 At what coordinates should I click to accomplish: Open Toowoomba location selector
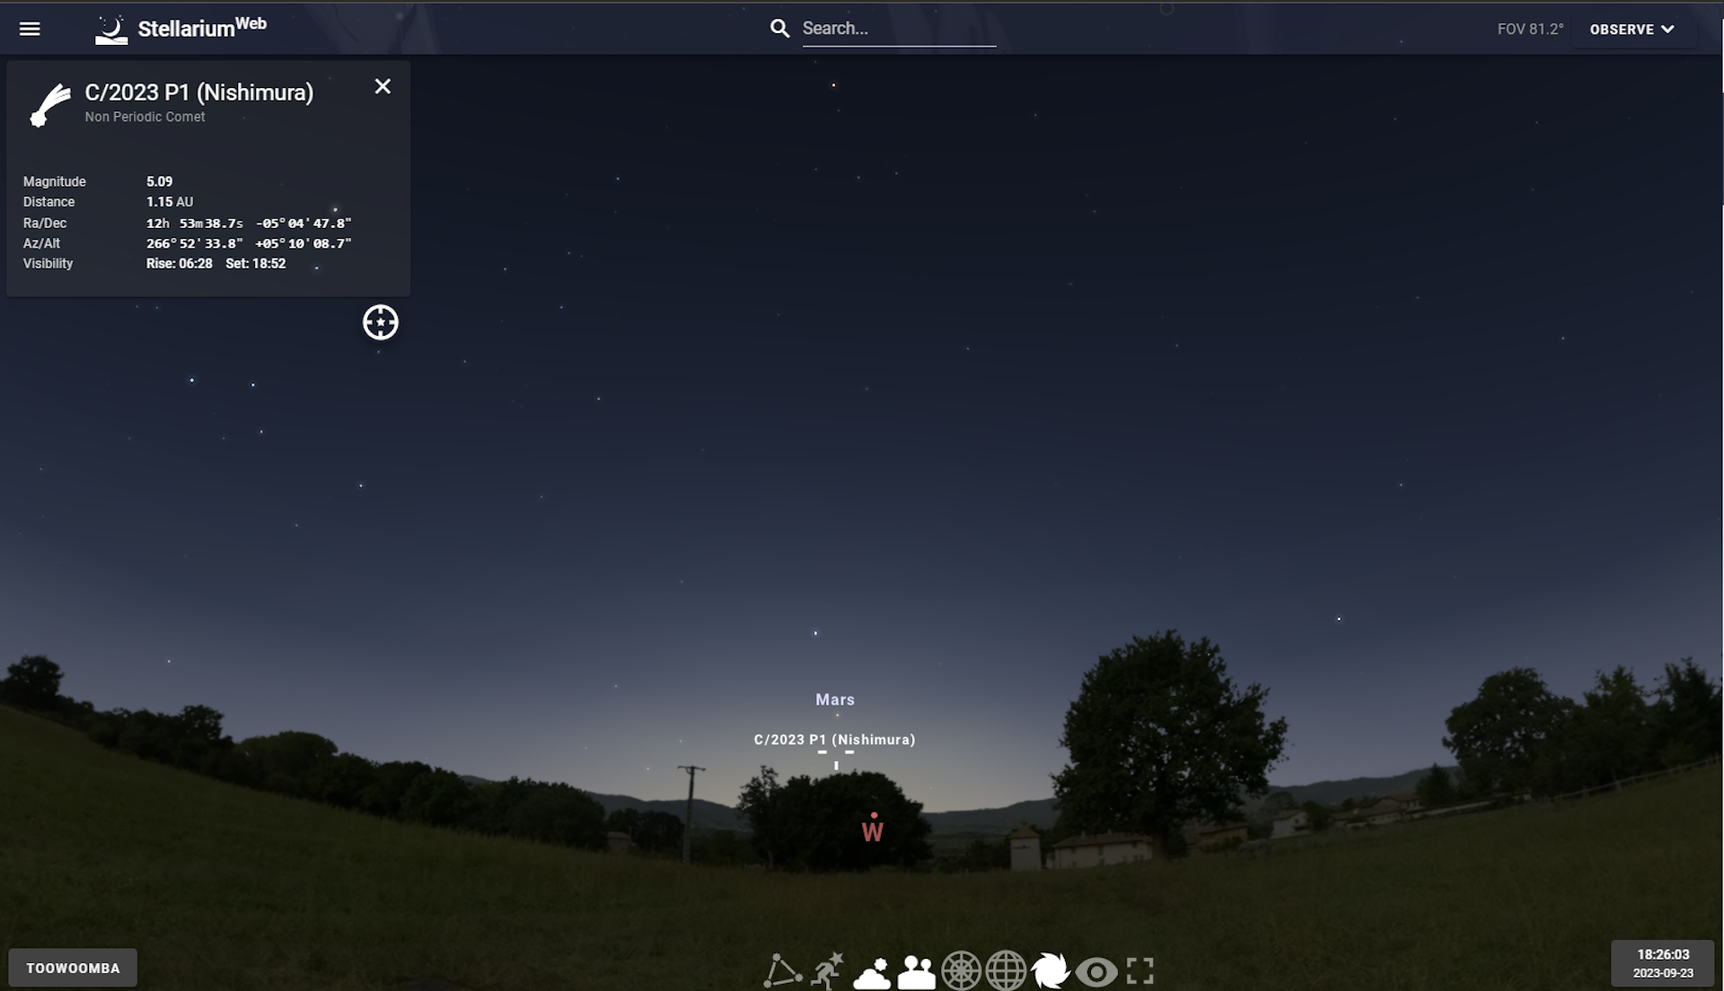pyautogui.click(x=73, y=968)
